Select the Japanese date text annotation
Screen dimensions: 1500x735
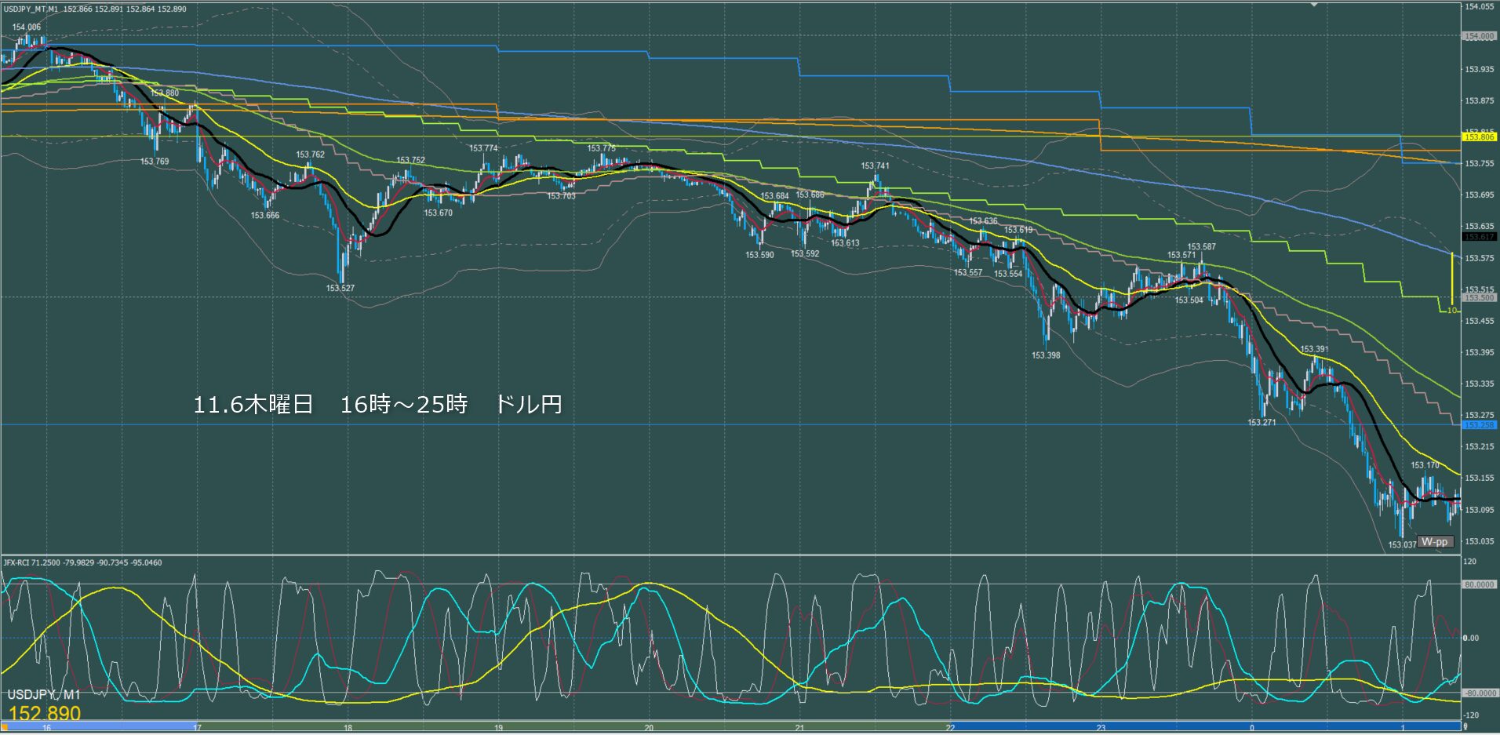(x=377, y=405)
